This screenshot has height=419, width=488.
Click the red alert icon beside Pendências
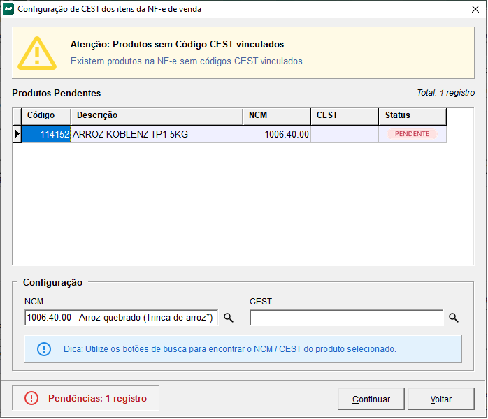(31, 398)
